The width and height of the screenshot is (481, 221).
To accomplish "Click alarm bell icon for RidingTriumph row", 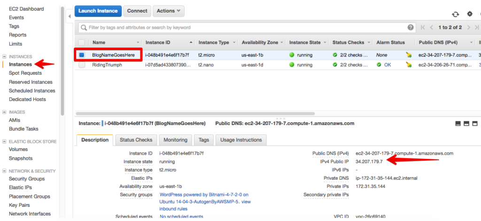I will pos(409,65).
